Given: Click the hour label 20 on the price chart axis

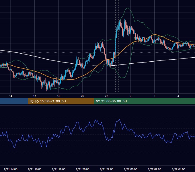Looking at the screenshot, I should pos(83,96).
